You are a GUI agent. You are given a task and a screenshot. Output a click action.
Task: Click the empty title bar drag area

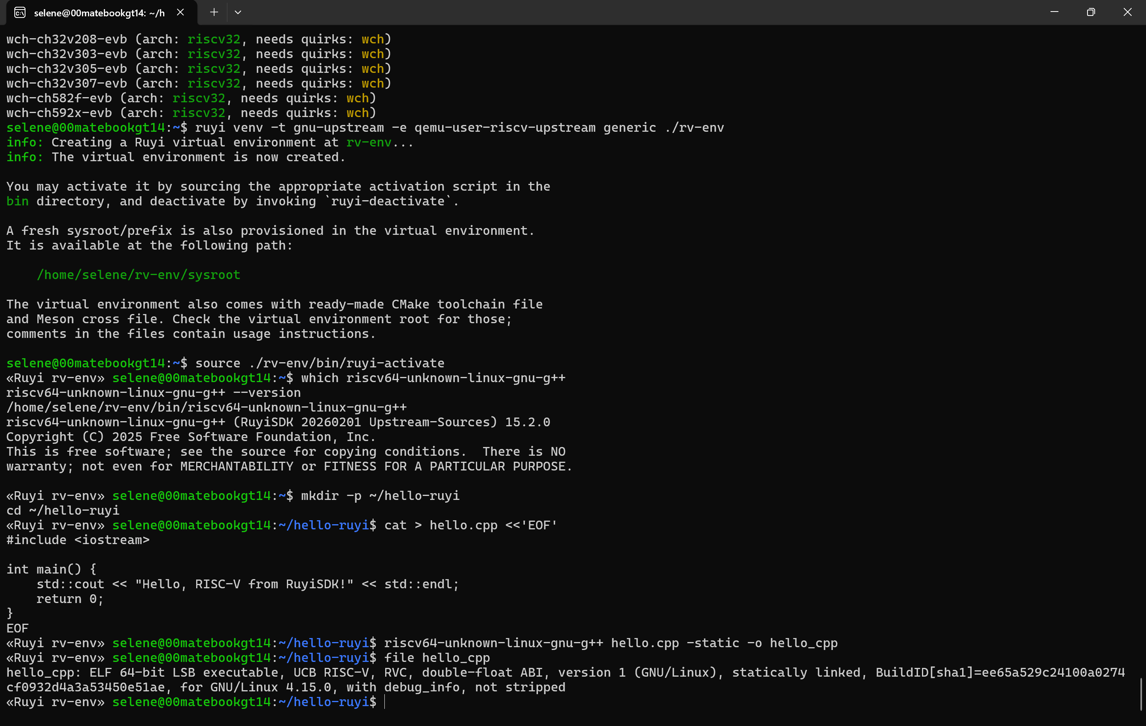[619, 12]
